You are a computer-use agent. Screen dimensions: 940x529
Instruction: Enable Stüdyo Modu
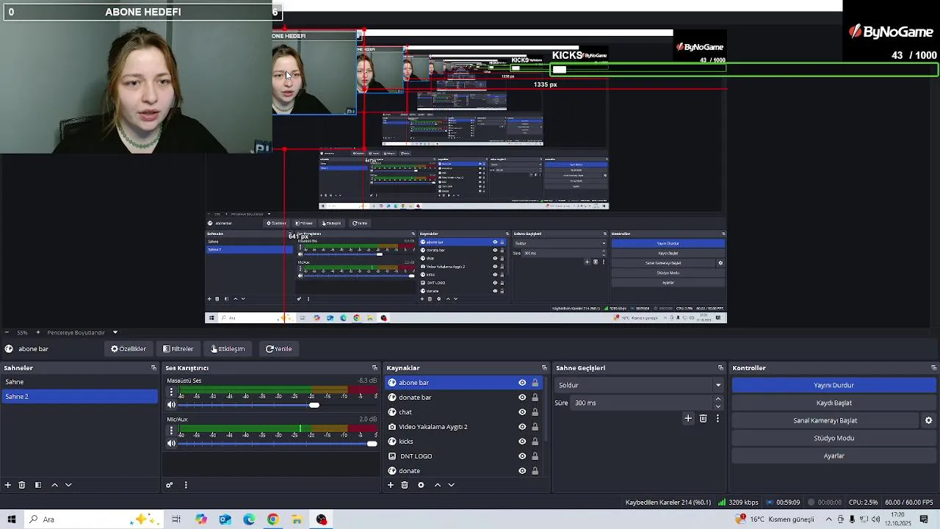[x=834, y=438]
